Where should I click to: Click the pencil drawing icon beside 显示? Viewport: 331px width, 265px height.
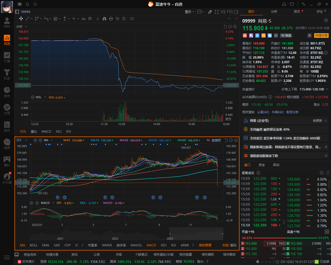210,12
